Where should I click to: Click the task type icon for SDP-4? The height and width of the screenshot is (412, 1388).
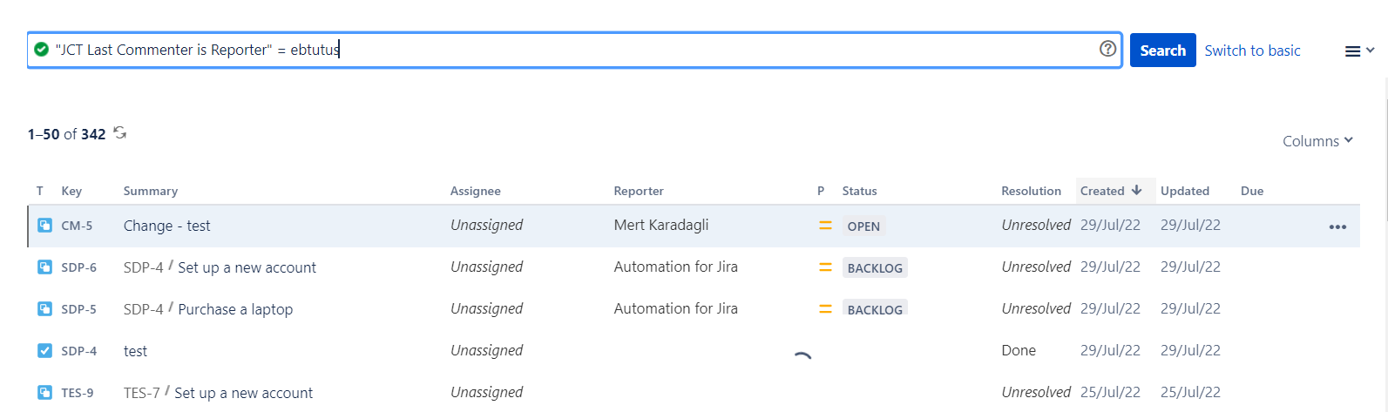coord(44,351)
